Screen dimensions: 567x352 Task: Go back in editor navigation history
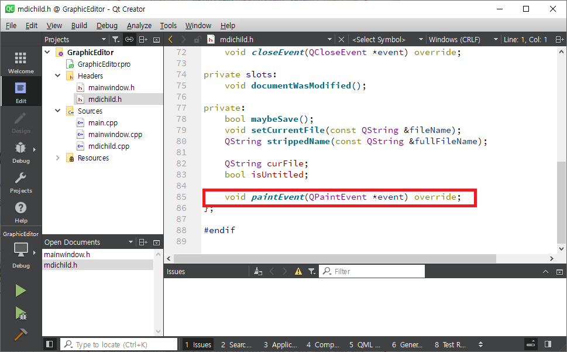tap(171, 39)
